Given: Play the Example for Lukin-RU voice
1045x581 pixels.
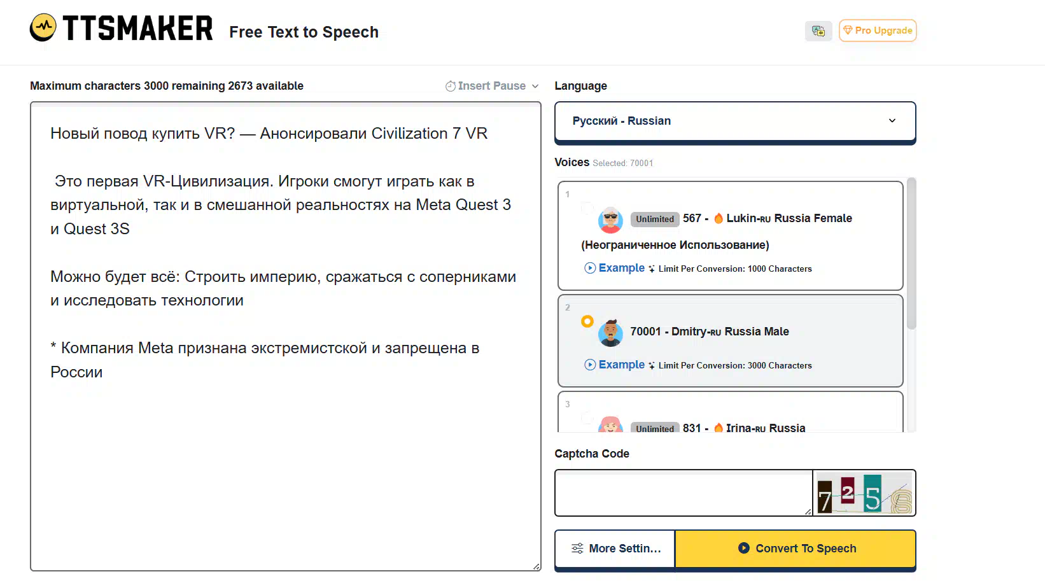Looking at the screenshot, I should point(615,268).
